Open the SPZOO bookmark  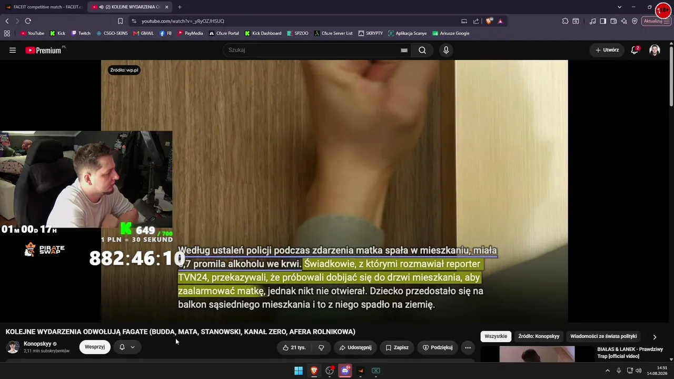(298, 33)
